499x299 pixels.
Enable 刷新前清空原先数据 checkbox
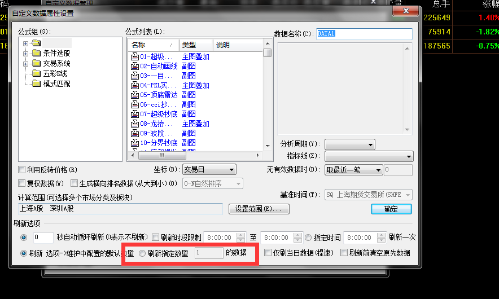coord(344,253)
